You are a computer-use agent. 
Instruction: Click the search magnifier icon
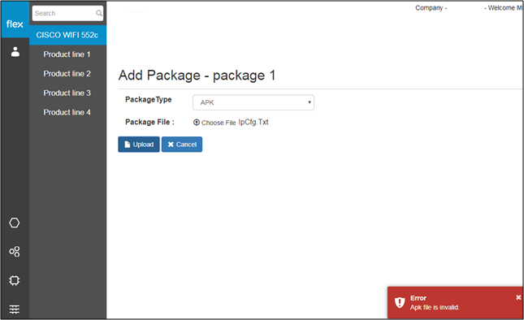click(x=99, y=13)
